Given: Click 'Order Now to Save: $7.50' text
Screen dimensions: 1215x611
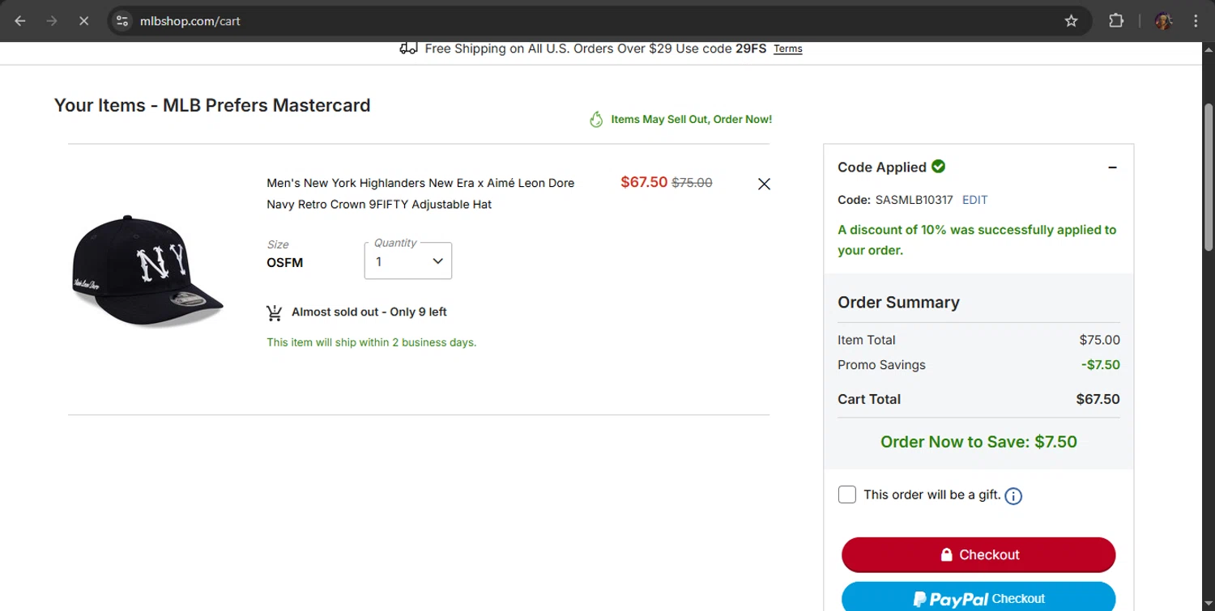Looking at the screenshot, I should tap(978, 442).
